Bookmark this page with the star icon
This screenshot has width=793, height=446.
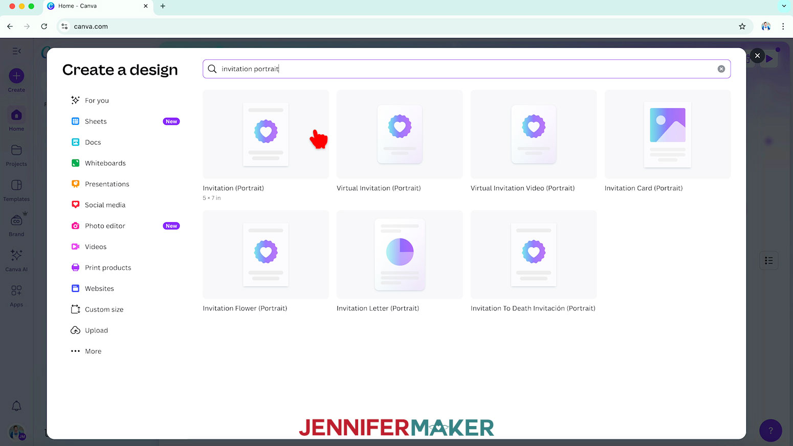[x=742, y=27]
